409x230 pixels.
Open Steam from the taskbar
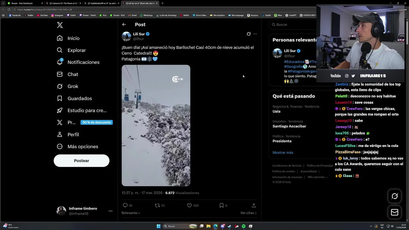click(x=229, y=226)
